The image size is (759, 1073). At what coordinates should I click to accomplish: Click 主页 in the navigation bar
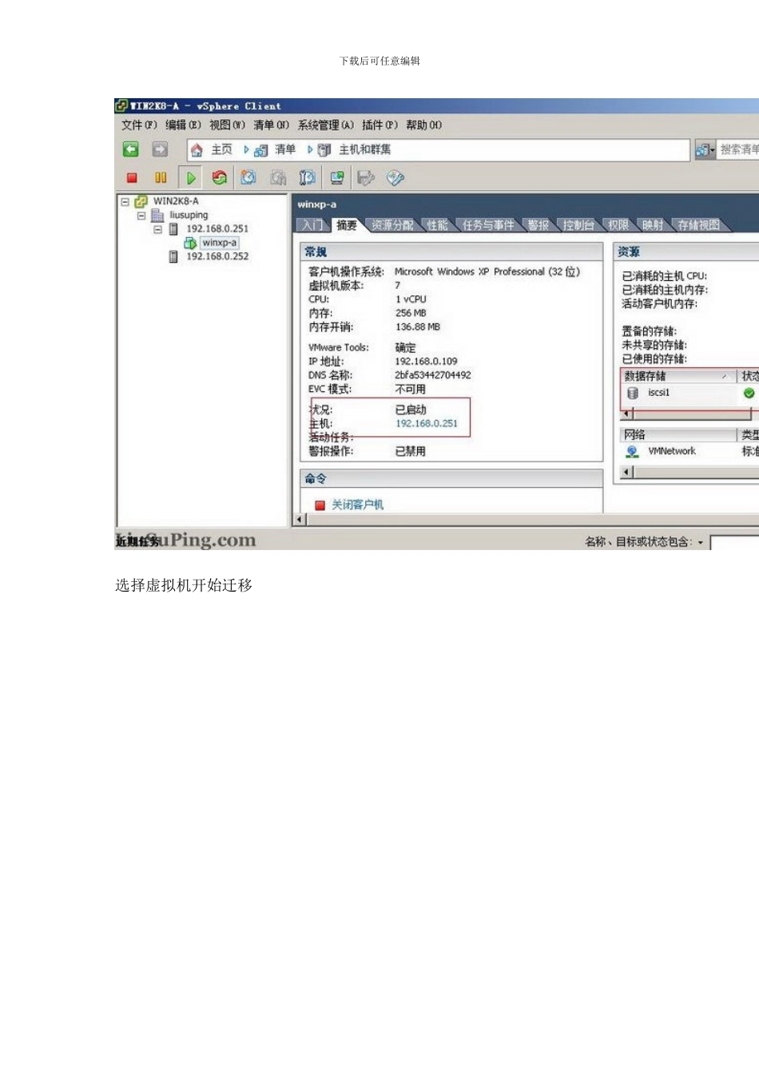click(x=221, y=149)
